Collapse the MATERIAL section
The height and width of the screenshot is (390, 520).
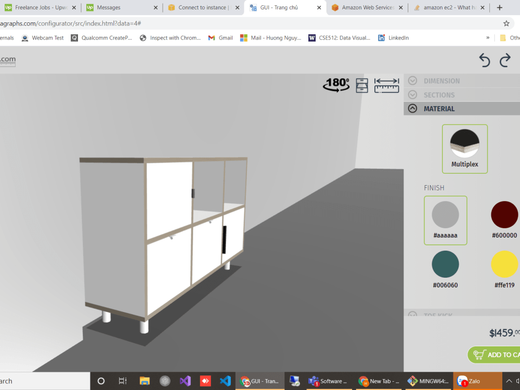click(x=462, y=109)
